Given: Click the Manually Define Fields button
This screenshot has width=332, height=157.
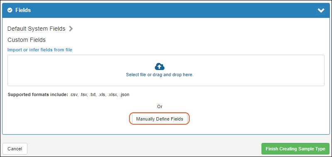Looking at the screenshot, I should 160,119.
